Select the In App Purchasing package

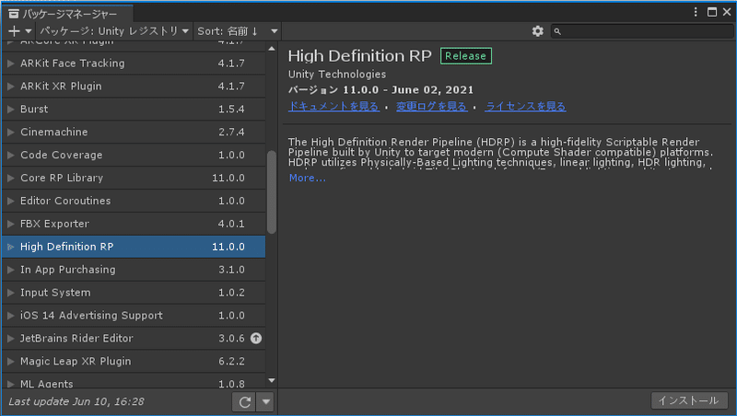pos(134,270)
